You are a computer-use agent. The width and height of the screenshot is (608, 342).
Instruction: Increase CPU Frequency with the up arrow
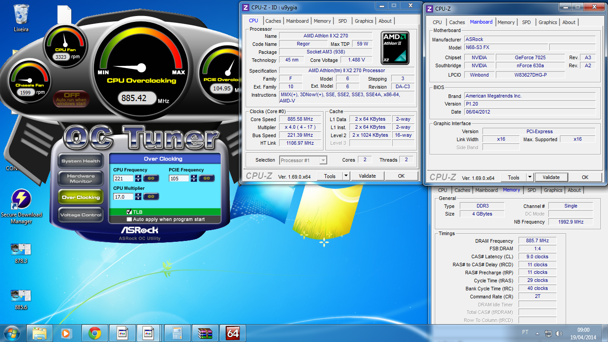point(138,176)
